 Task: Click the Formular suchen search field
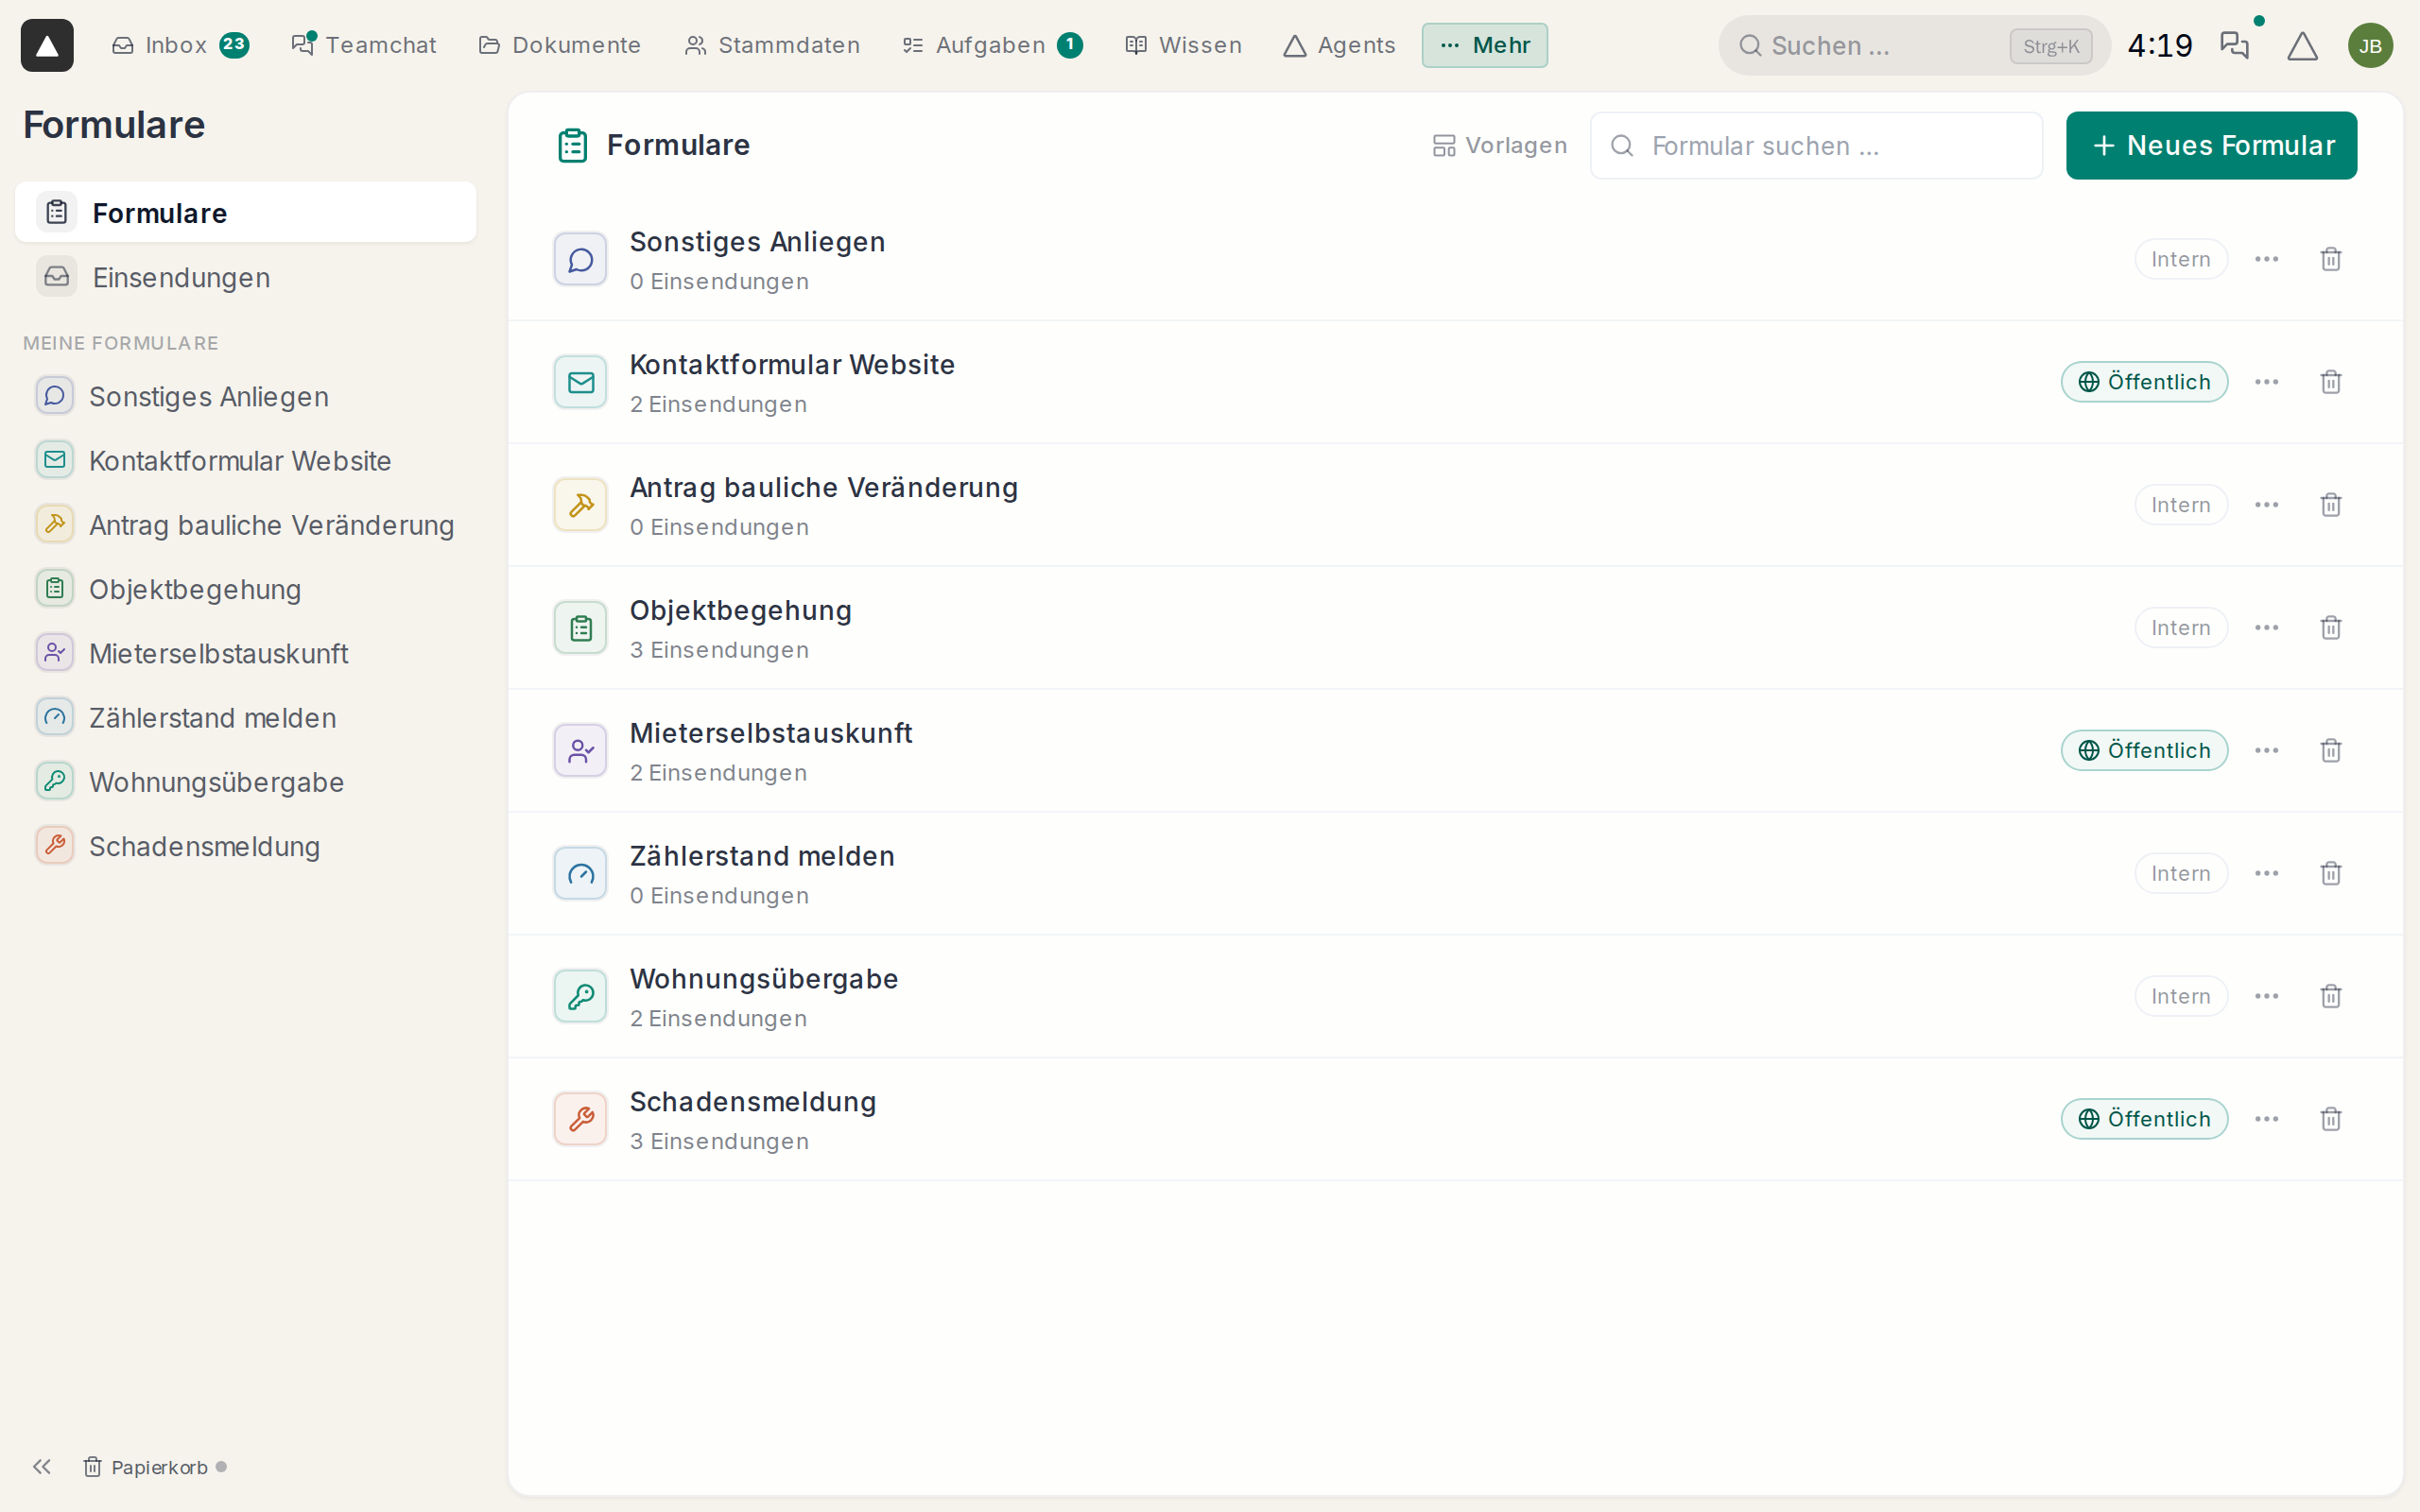click(1816, 145)
